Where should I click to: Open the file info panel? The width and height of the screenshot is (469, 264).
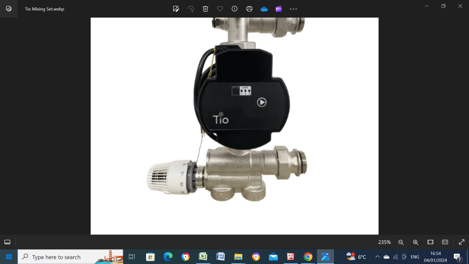pos(235,9)
